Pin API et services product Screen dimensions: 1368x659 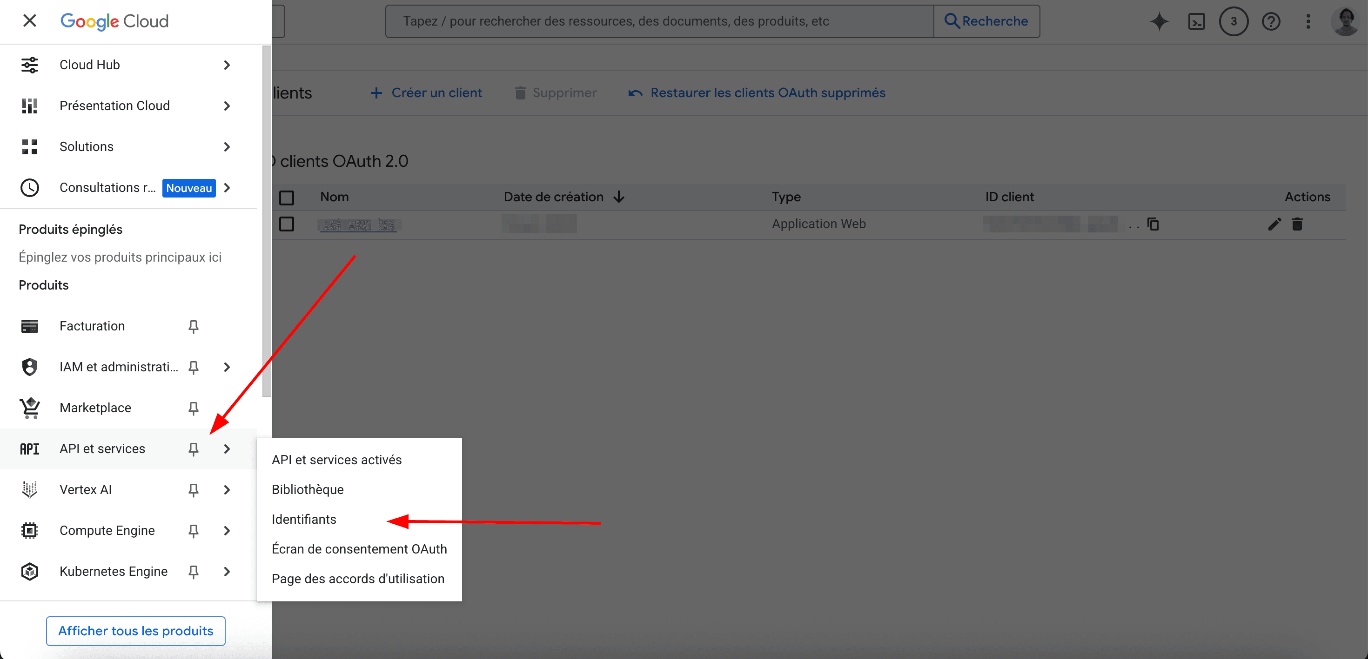coord(193,449)
